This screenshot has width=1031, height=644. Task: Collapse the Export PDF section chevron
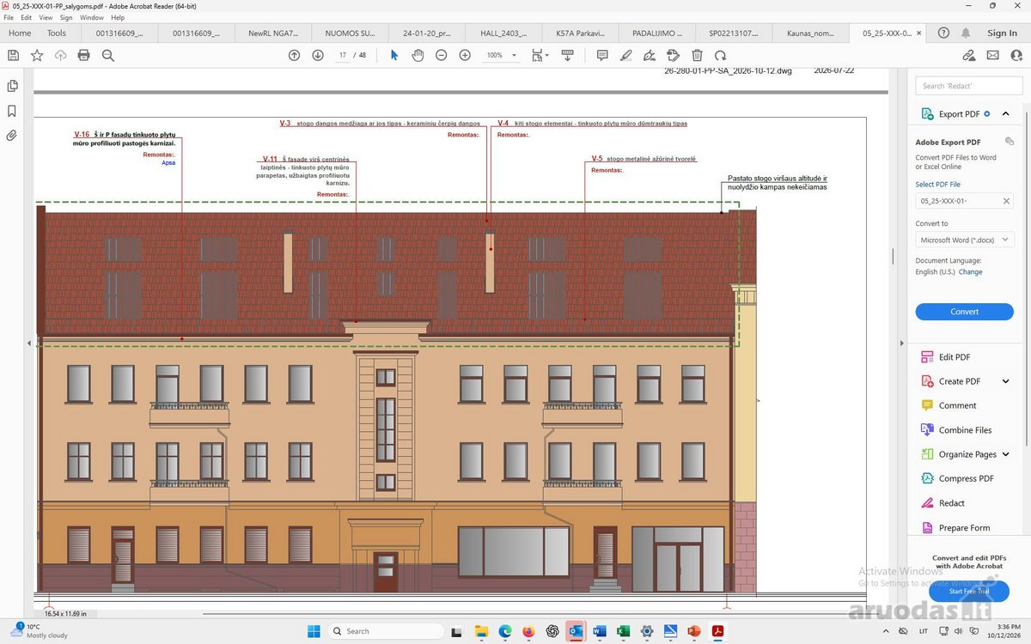click(x=1005, y=113)
